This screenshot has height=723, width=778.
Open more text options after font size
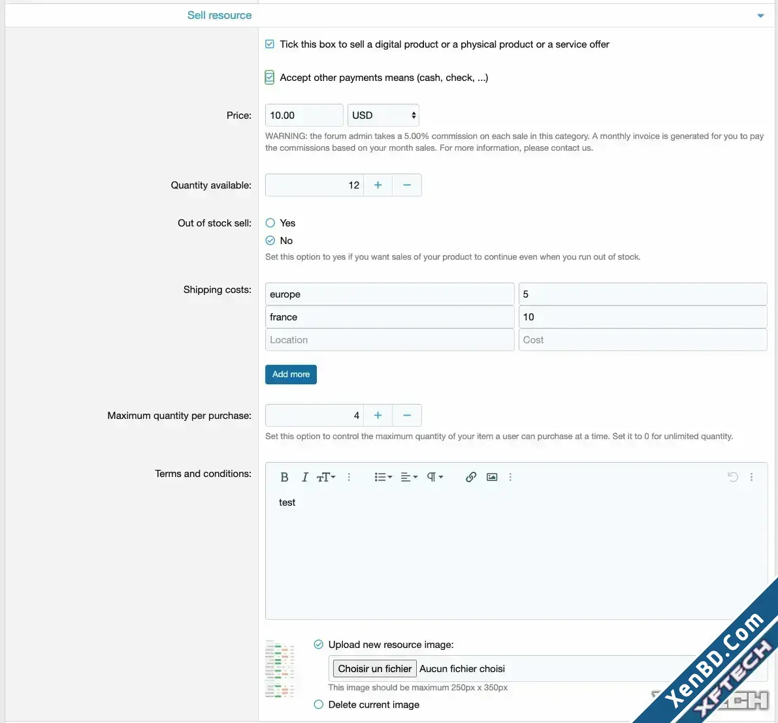pyautogui.click(x=349, y=477)
